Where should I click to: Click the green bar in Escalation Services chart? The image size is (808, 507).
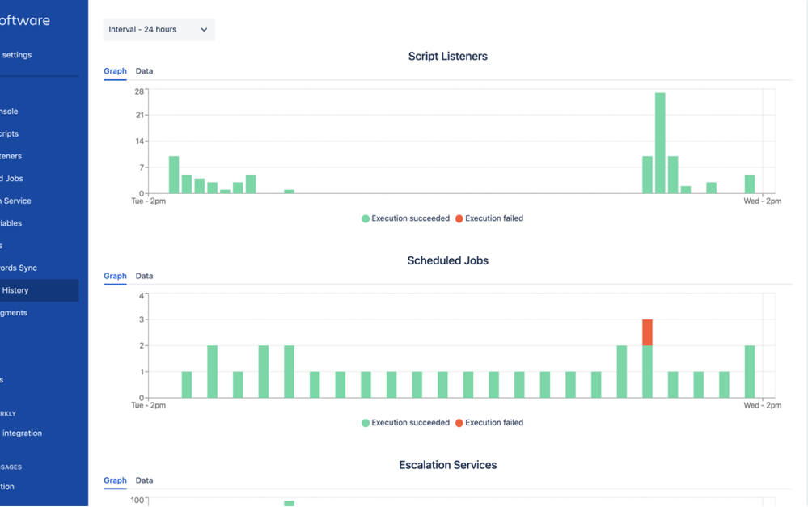(289, 504)
